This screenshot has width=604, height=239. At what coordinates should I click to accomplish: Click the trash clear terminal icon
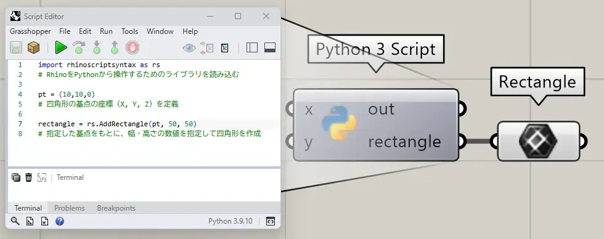click(x=28, y=177)
